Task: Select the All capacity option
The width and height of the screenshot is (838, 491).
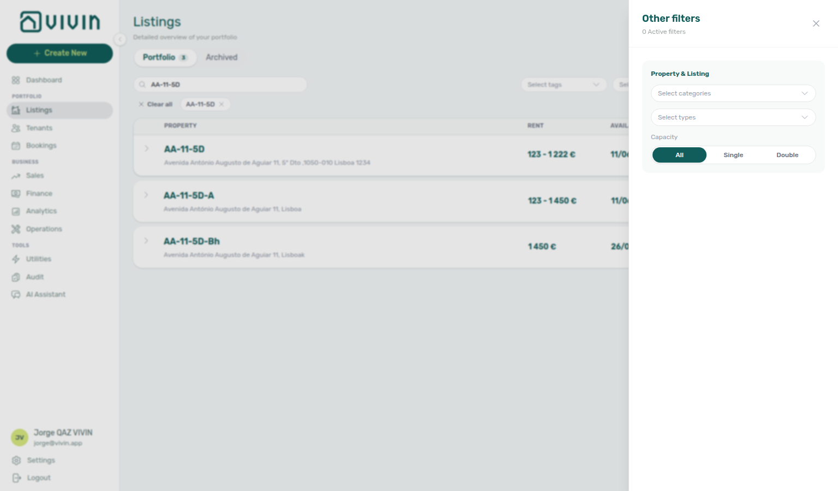Action: [679, 155]
